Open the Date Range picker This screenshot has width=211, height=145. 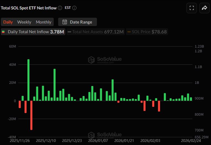coord(77,22)
